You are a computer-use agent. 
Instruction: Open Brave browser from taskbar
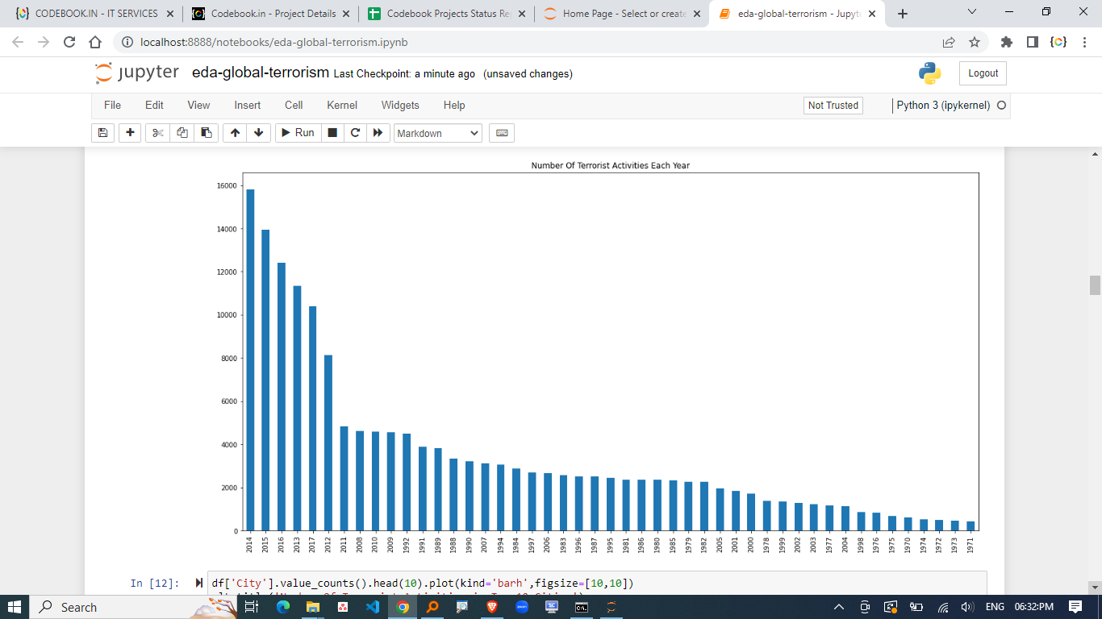tap(492, 607)
